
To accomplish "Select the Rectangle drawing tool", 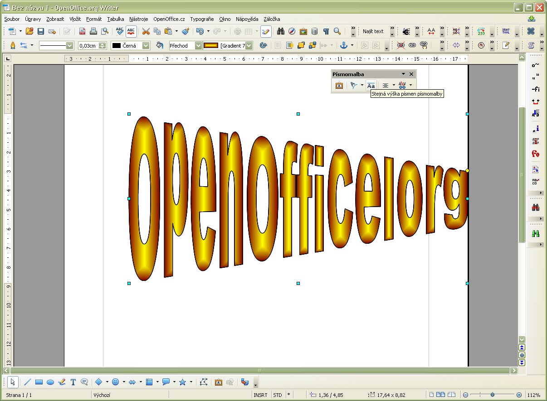I will point(39,382).
